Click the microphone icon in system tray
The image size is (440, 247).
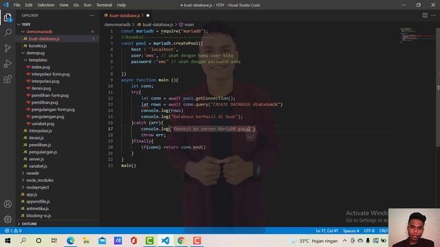368,241
